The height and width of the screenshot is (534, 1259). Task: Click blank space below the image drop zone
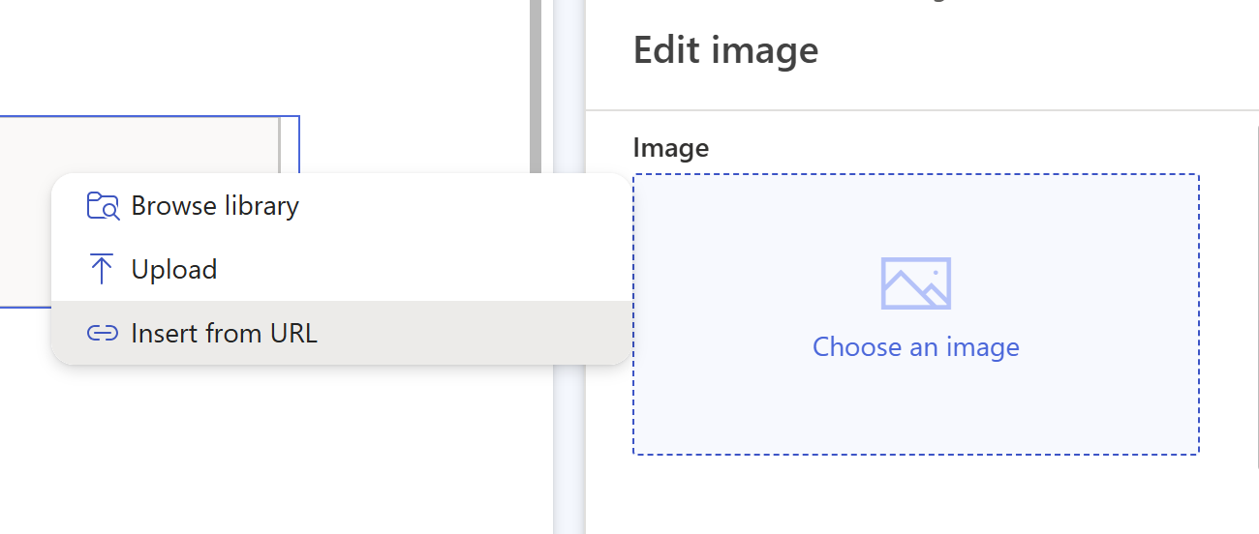[x=915, y=493]
